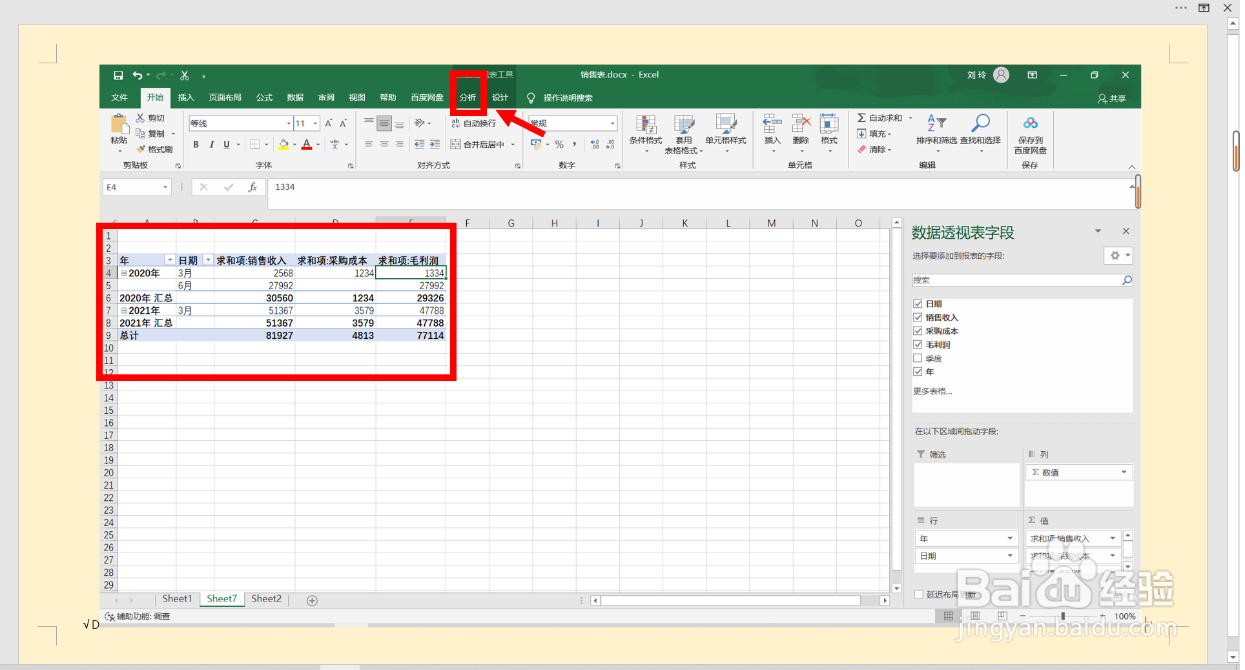Viewport: 1245px width, 670px height.
Task: Uncheck the 采购成本 field checkbox
Action: pyautogui.click(x=918, y=331)
